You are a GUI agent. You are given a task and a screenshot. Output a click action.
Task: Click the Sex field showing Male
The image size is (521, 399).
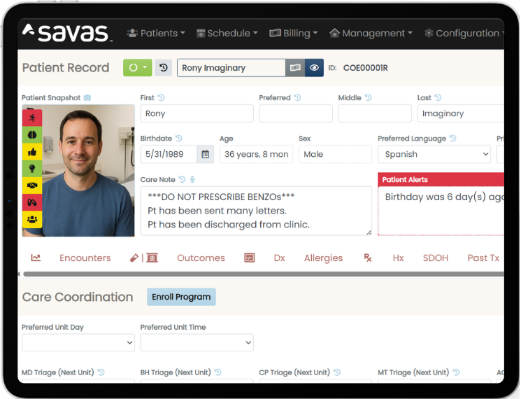pos(335,154)
